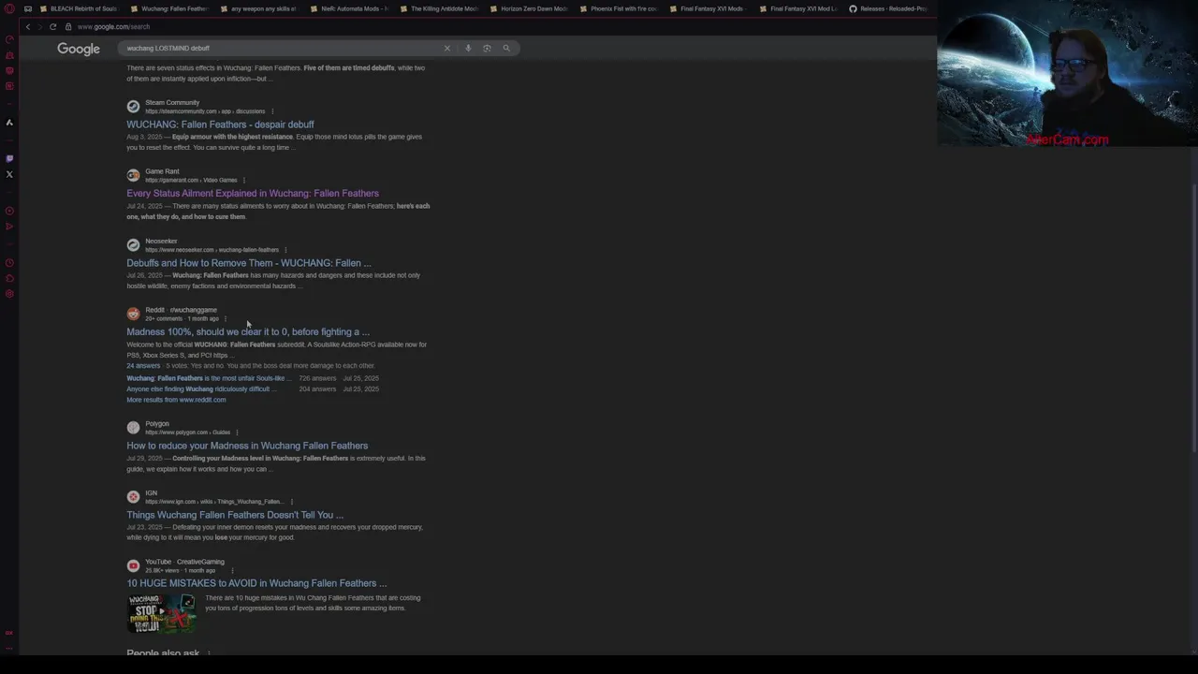1198x674 pixels.
Task: Click the IGN result favicon
Action: point(133,496)
